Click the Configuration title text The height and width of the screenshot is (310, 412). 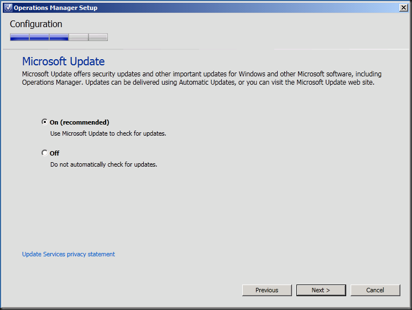pyautogui.click(x=36, y=24)
